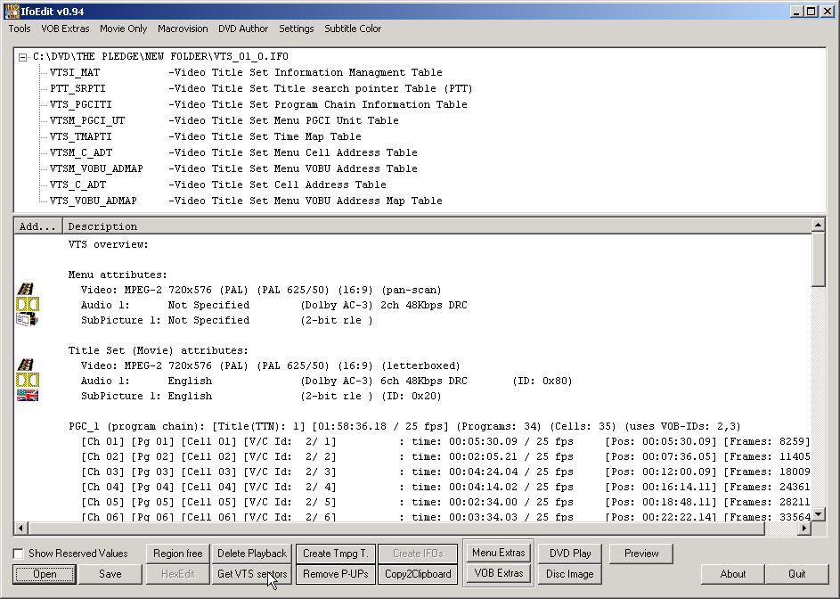Open the Tools menu
840x599 pixels.
click(x=20, y=29)
